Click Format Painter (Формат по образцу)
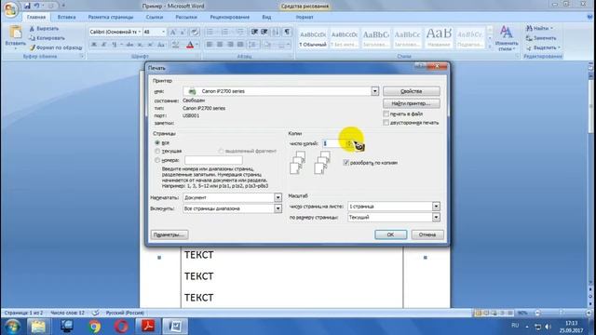596x335 pixels. (x=56, y=47)
